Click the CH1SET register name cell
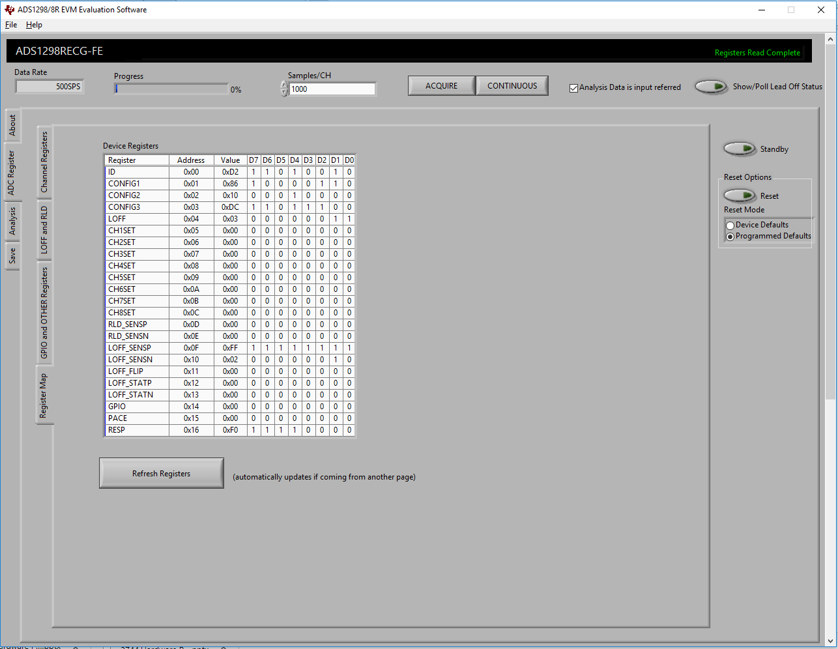 137,231
